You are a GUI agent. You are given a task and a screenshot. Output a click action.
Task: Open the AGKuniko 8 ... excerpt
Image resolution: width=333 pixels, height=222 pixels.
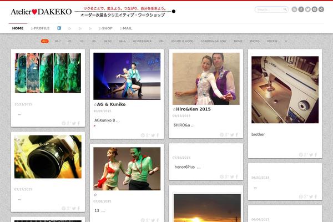[x=107, y=120]
